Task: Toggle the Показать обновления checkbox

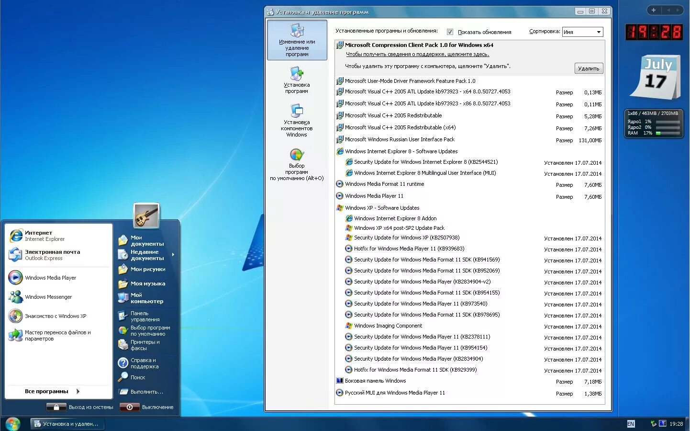Action: point(450,32)
